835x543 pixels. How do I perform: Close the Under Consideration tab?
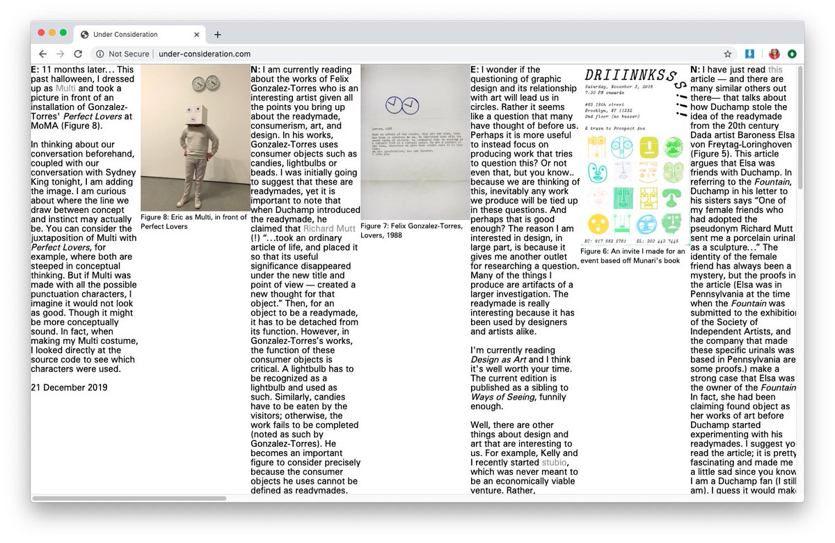[x=196, y=34]
